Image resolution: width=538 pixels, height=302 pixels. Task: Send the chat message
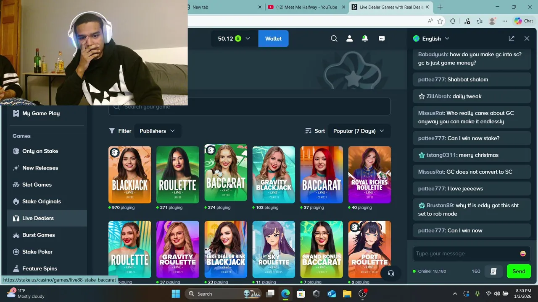click(519, 271)
